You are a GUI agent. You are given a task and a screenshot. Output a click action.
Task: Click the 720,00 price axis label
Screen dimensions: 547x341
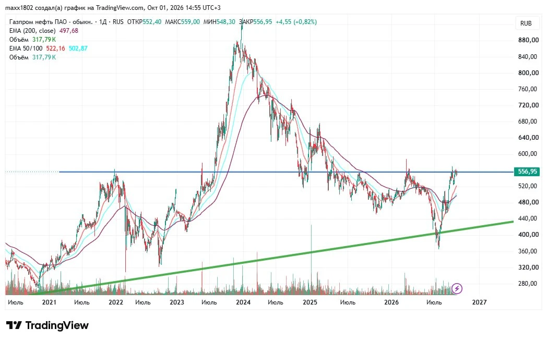click(528, 105)
